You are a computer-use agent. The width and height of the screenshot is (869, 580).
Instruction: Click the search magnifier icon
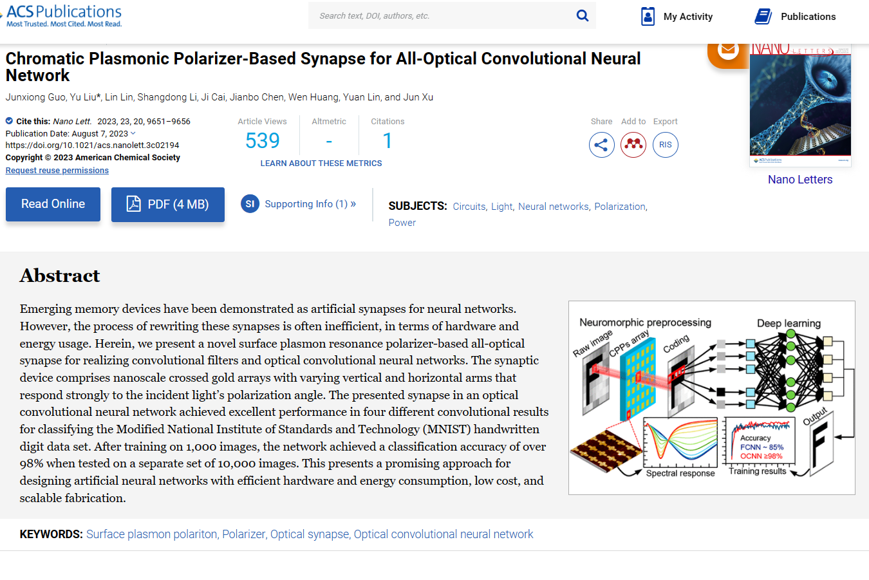(582, 15)
